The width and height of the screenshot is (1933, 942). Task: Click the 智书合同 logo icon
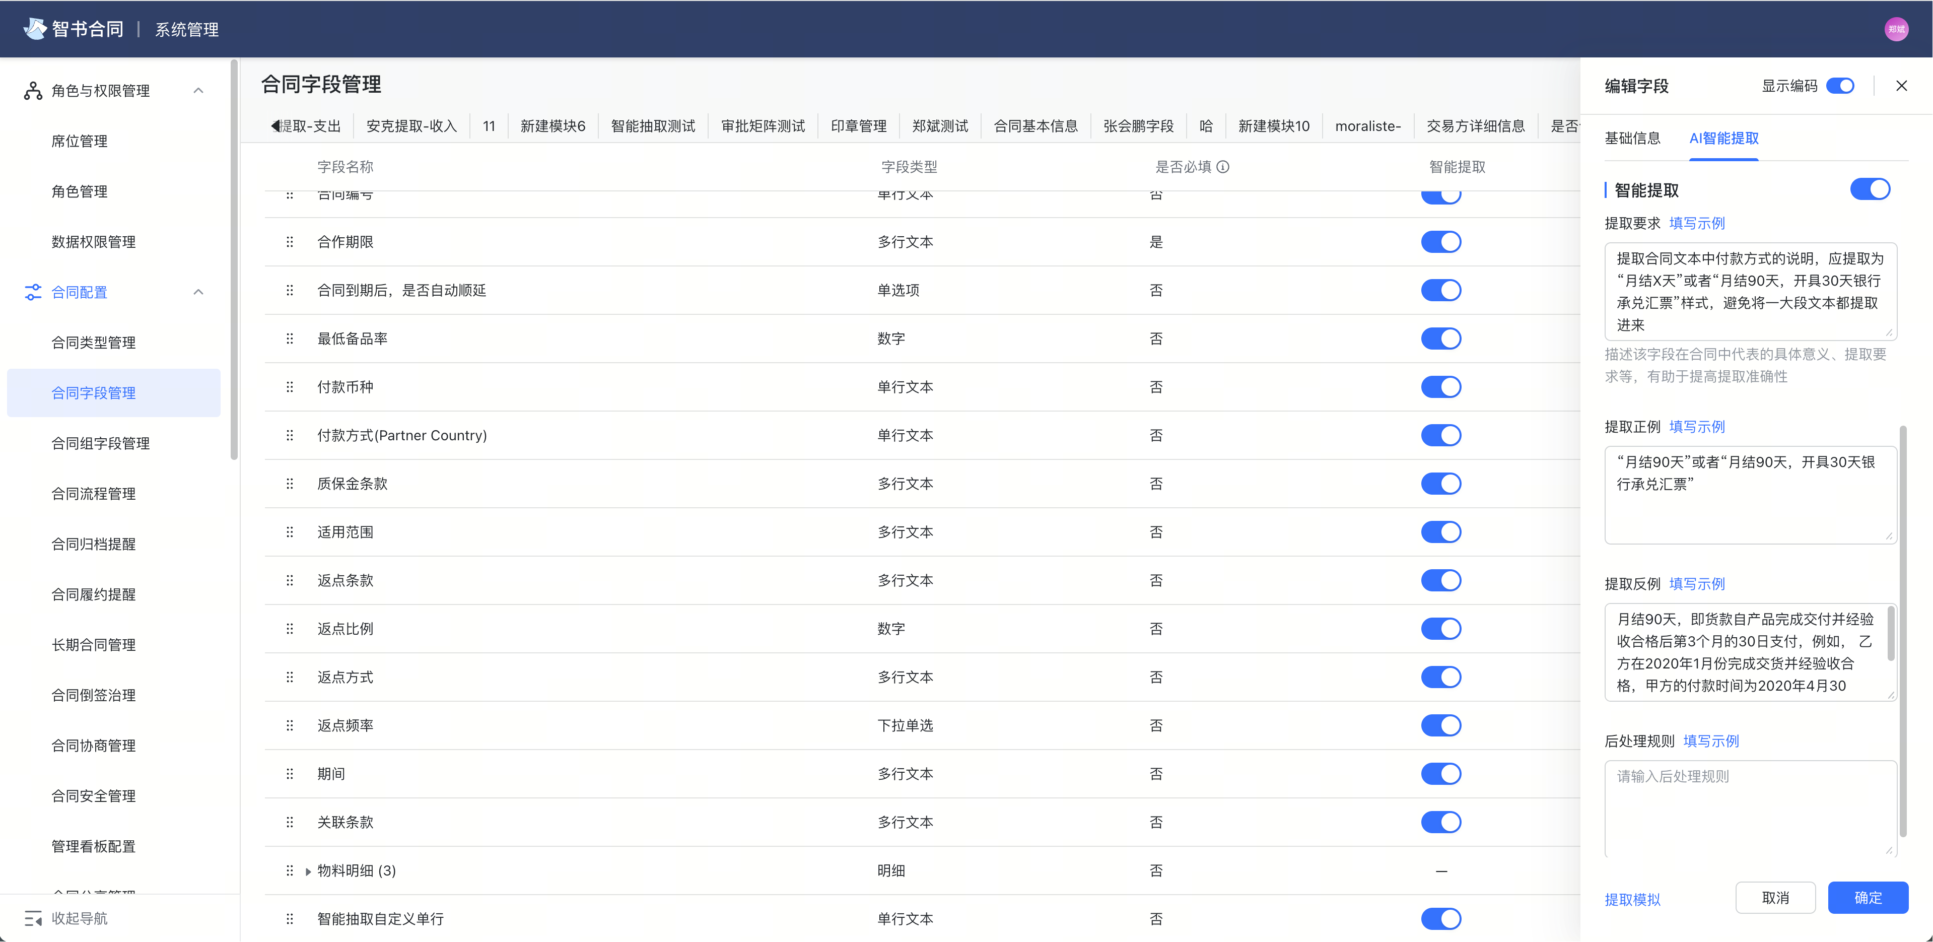[x=35, y=29]
